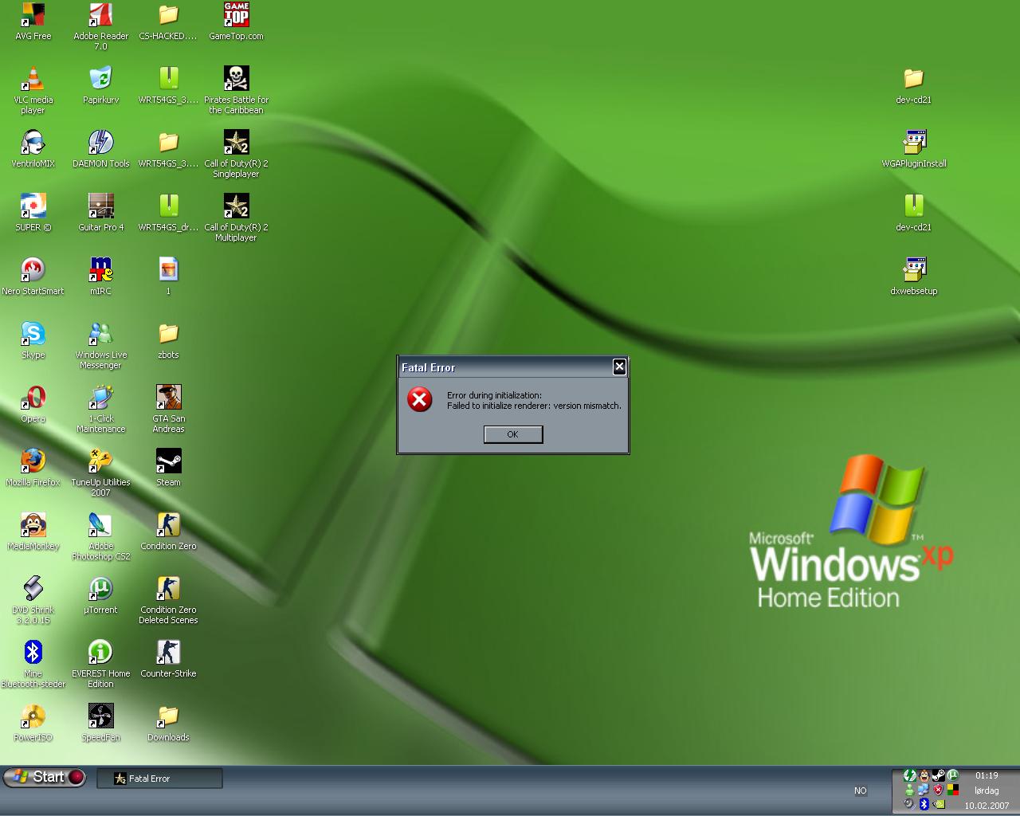Select the µTorrent desktop shortcut
1020x816 pixels.
click(100, 596)
